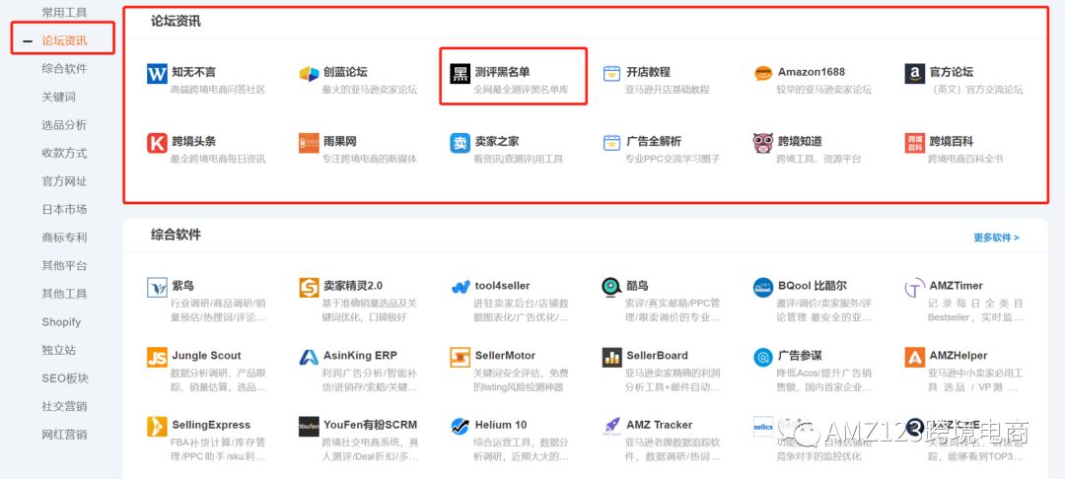The width and height of the screenshot is (1065, 479).
Task: Click the SellingExpress orange icon
Action: tap(157, 426)
